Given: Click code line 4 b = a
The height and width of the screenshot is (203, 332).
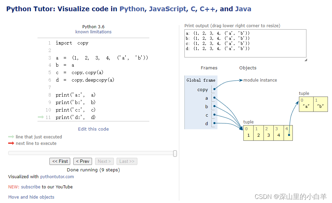Looking at the screenshot, I should [x=65, y=65].
